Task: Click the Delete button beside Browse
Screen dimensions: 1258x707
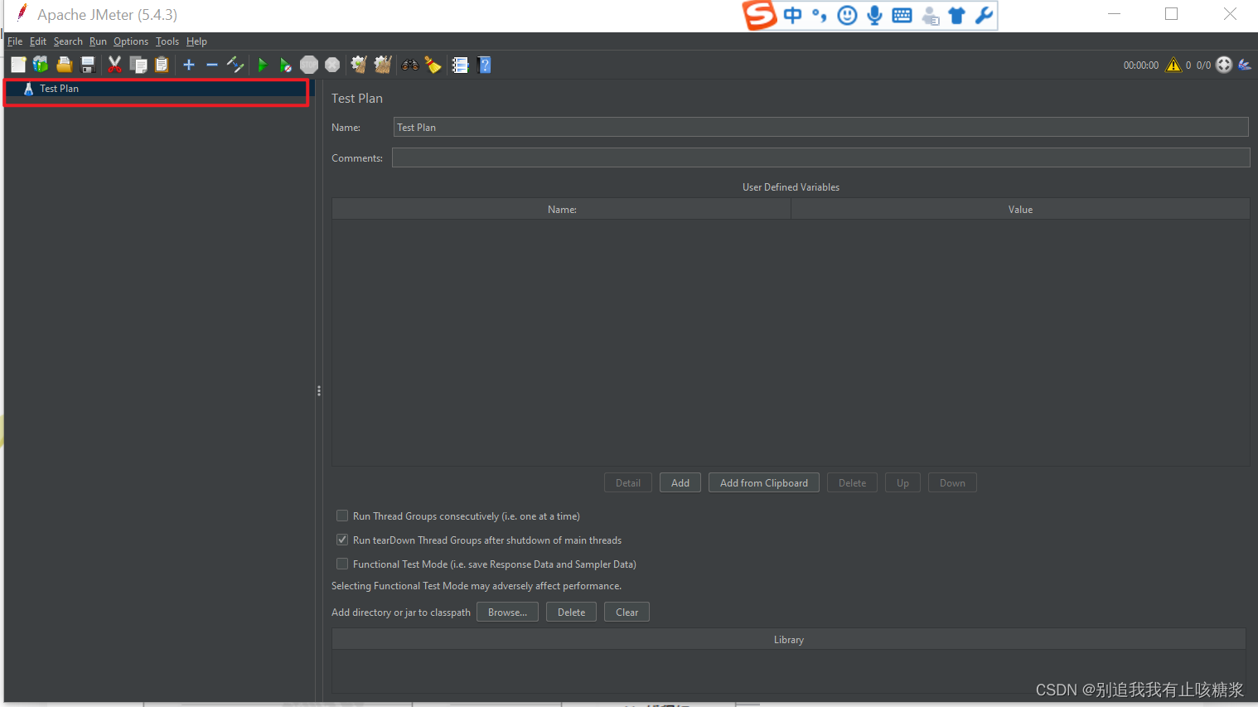Action: pyautogui.click(x=571, y=613)
